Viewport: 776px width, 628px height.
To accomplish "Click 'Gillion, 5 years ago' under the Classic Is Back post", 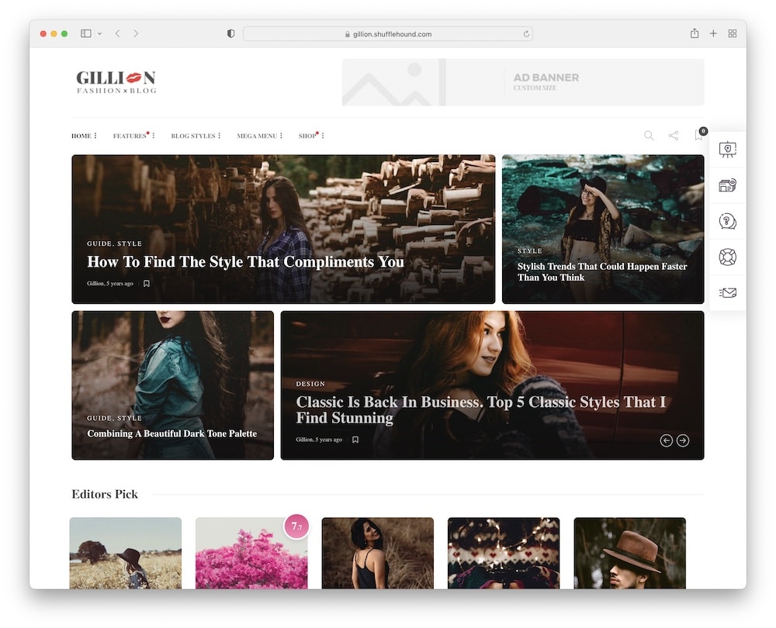I will point(319,440).
